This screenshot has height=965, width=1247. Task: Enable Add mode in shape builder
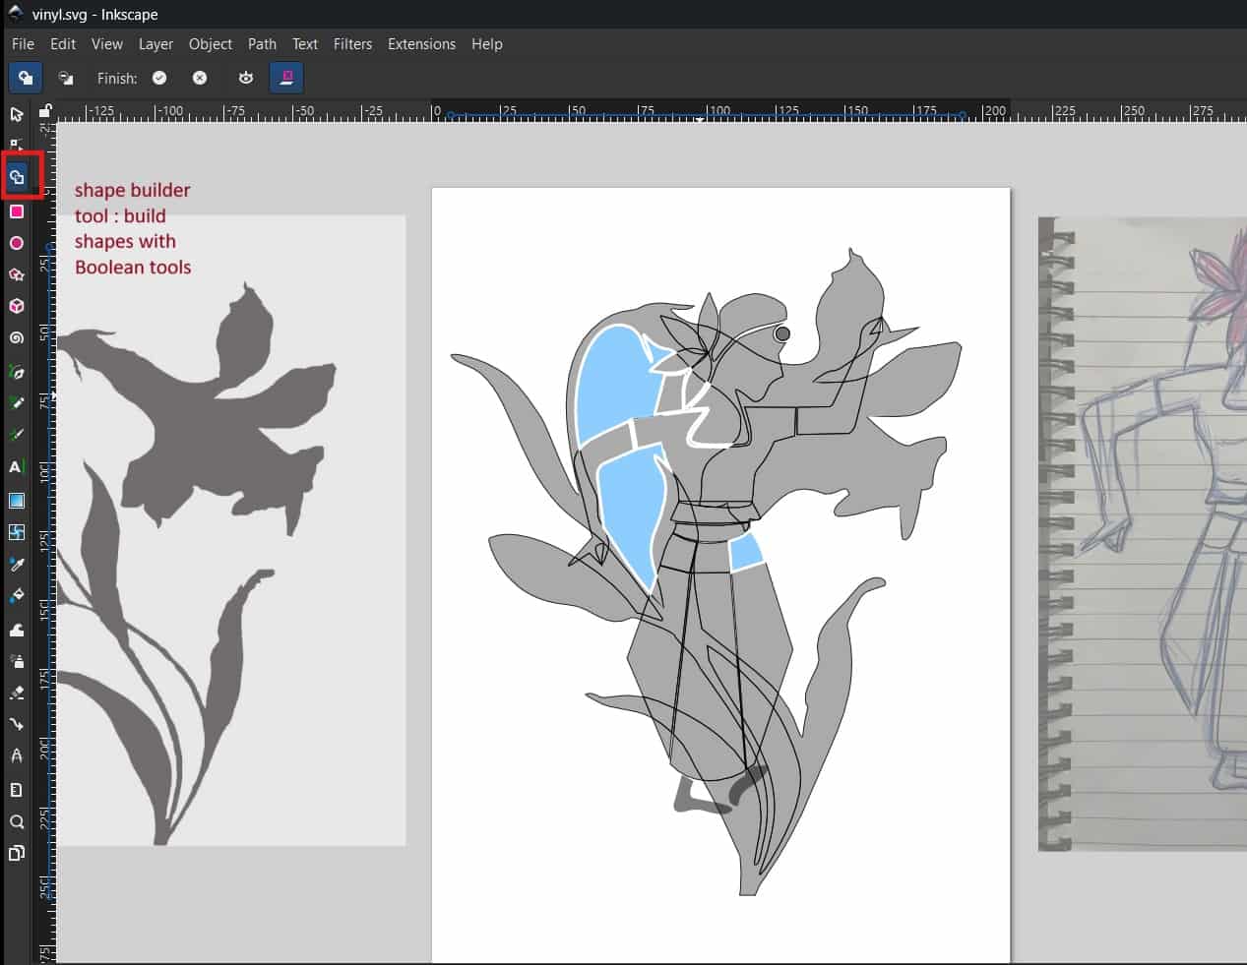(x=26, y=78)
